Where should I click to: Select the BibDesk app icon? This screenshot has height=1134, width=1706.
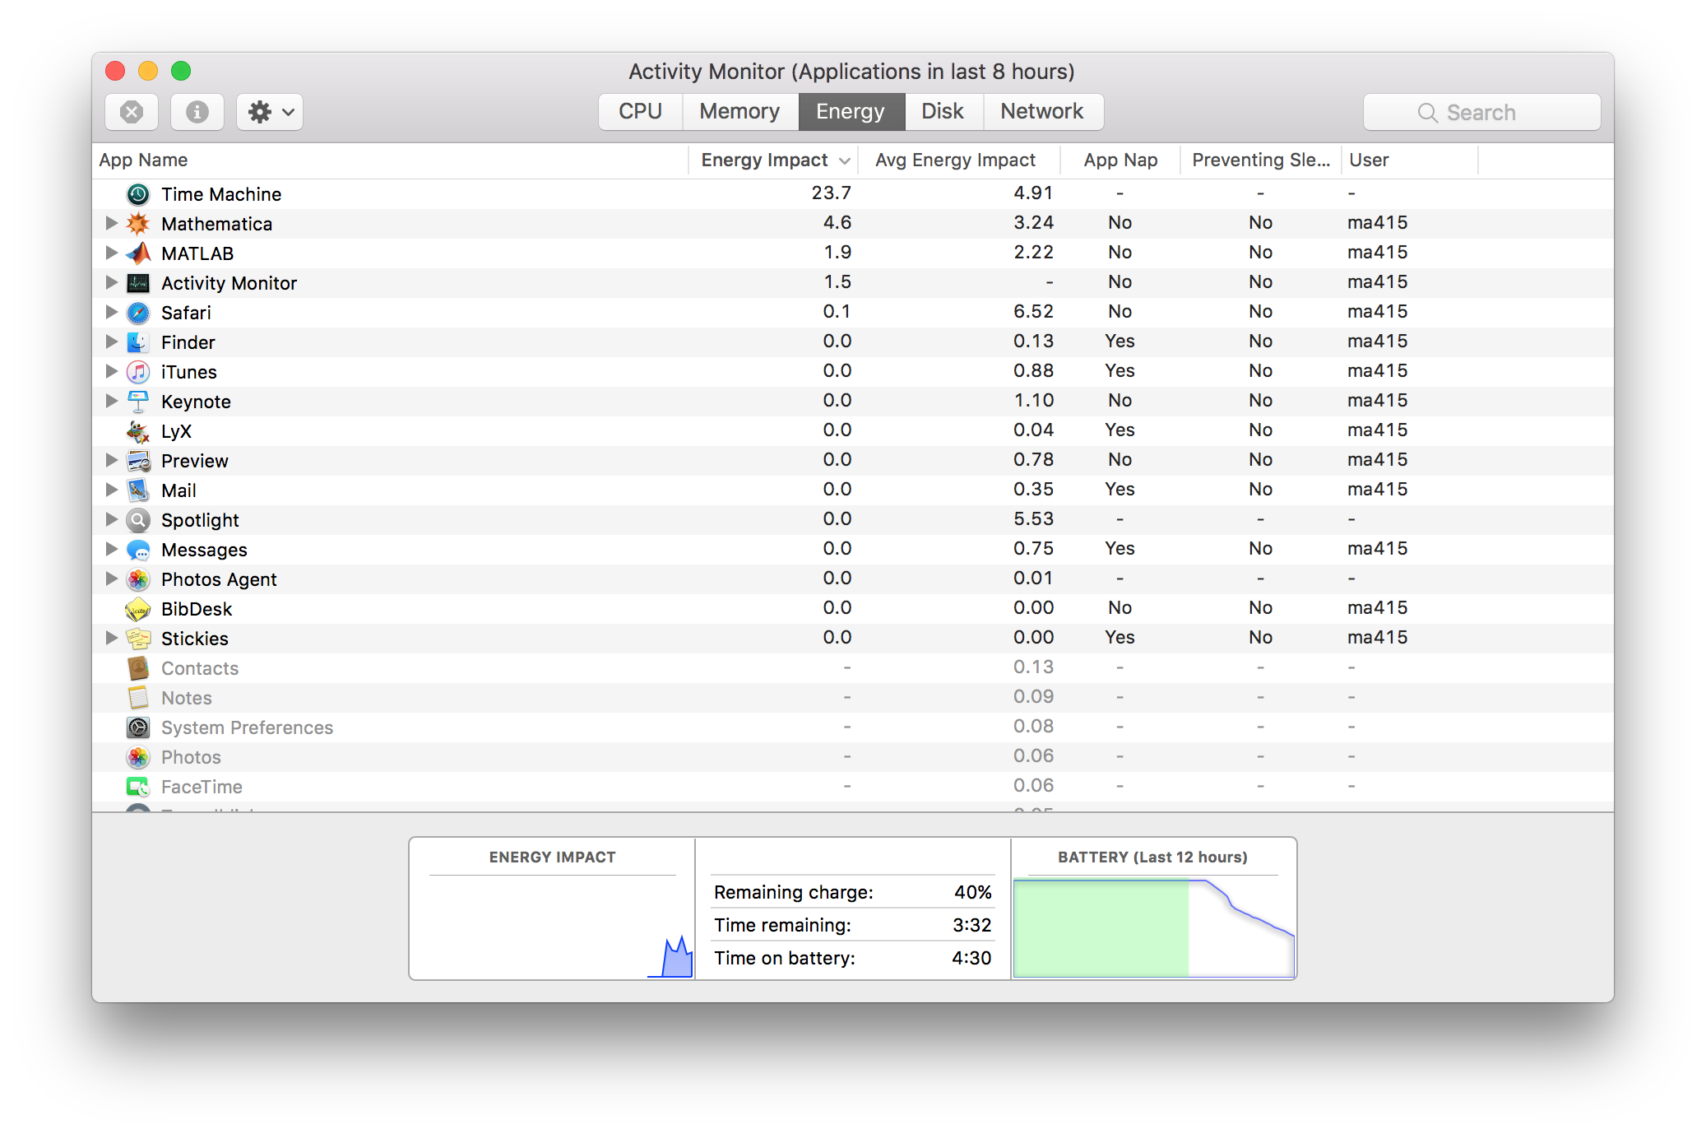click(138, 609)
